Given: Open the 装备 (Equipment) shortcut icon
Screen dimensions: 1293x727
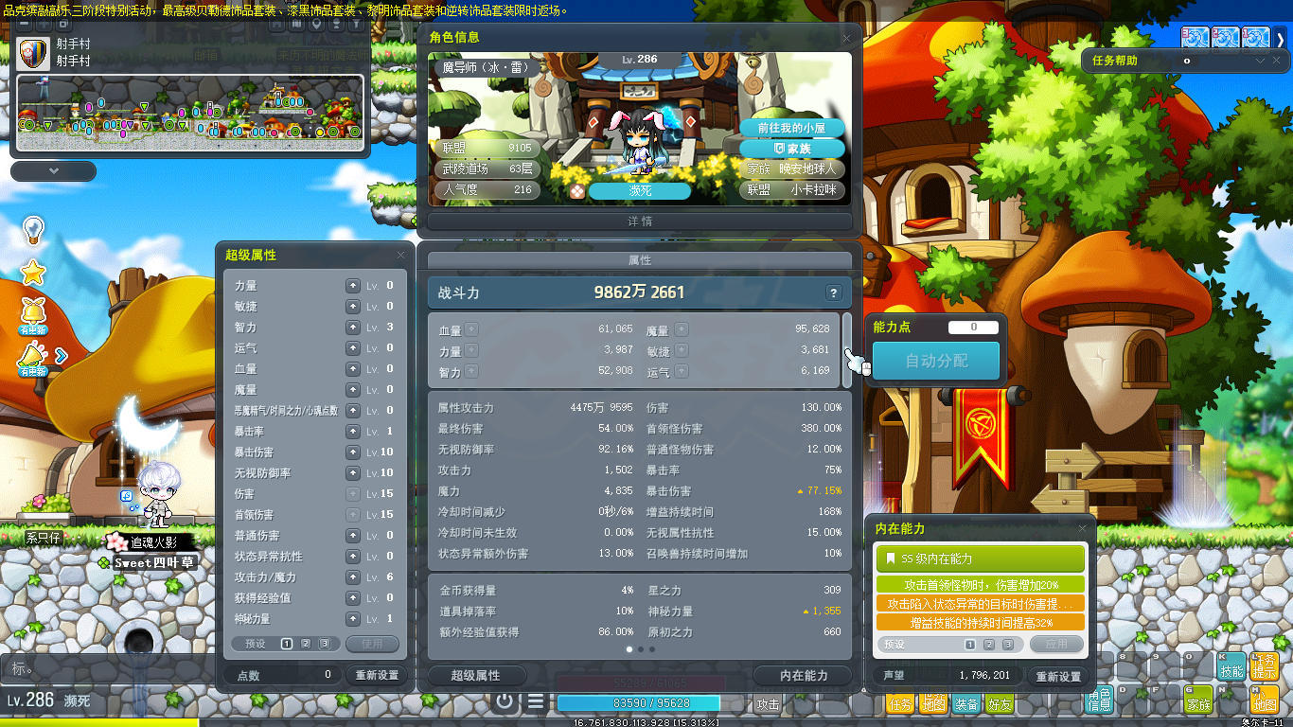Looking at the screenshot, I should (965, 703).
